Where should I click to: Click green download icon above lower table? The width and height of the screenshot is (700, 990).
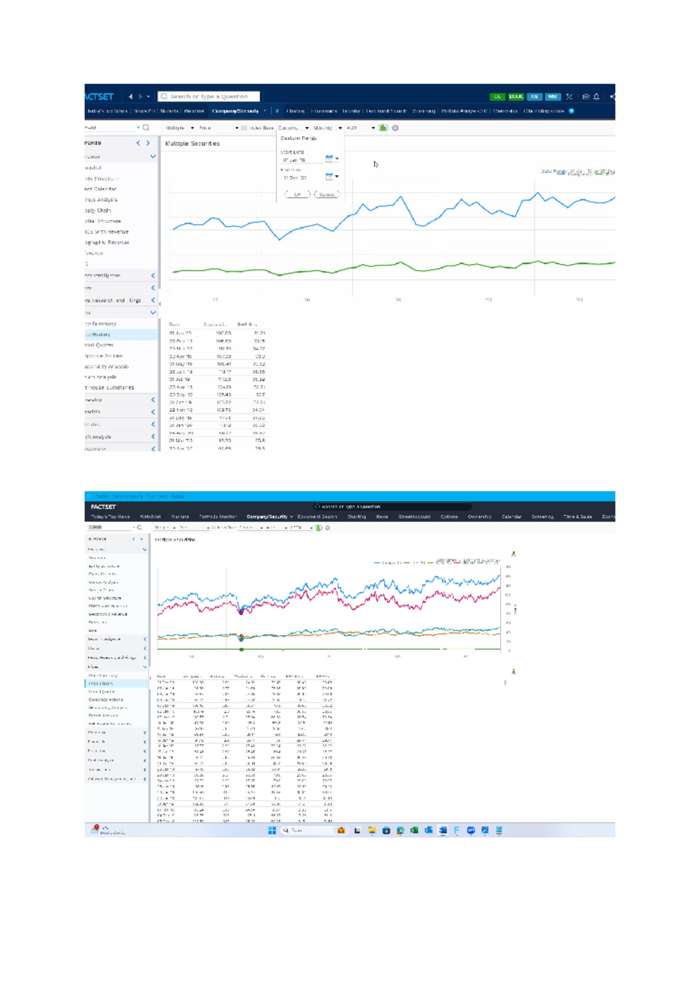(513, 672)
